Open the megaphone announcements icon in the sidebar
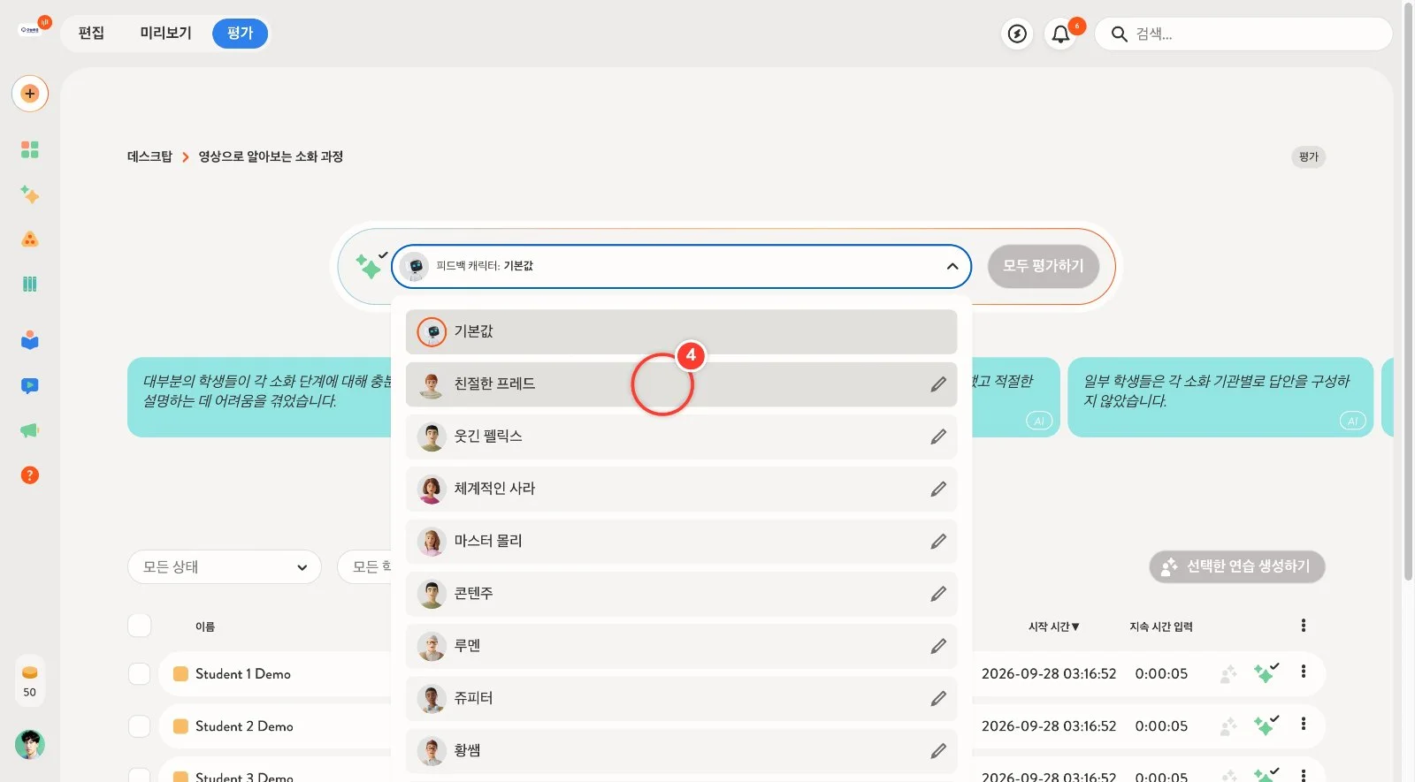The height and width of the screenshot is (782, 1415). click(x=30, y=430)
